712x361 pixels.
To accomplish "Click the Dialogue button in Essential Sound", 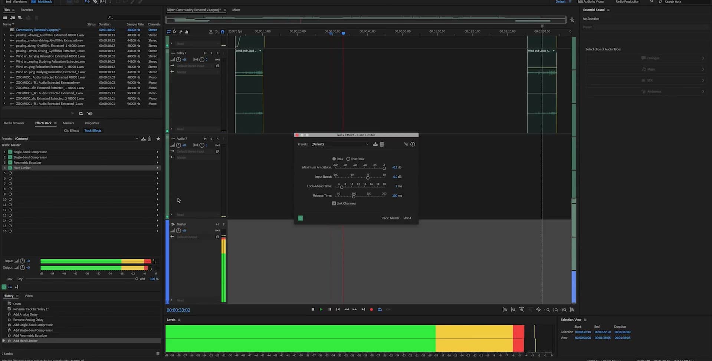I will point(654,58).
